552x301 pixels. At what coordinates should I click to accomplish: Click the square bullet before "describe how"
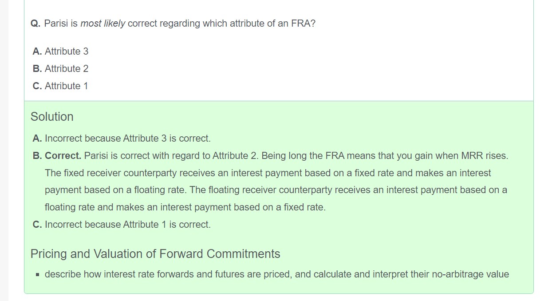coord(38,275)
